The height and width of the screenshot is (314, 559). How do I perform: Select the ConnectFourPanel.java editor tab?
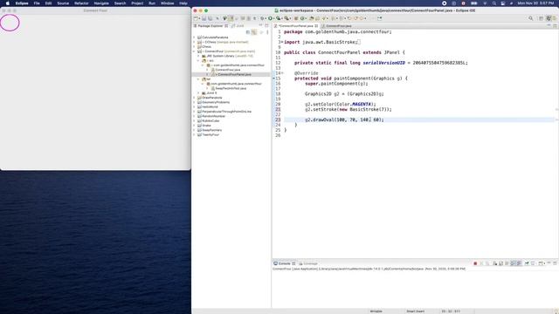(295, 26)
